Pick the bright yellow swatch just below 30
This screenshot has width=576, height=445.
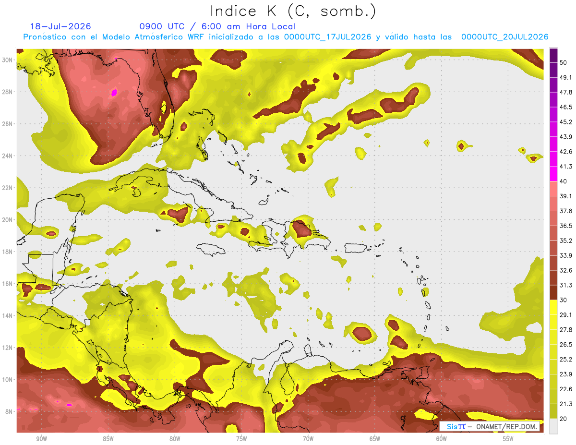[x=553, y=307]
